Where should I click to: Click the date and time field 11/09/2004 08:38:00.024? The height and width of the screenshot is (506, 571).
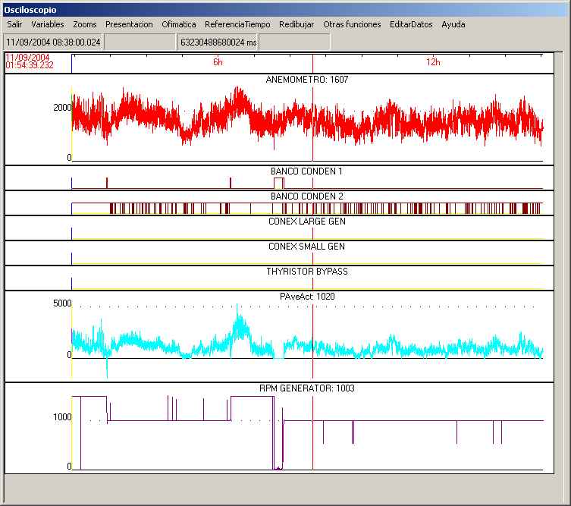(x=53, y=42)
